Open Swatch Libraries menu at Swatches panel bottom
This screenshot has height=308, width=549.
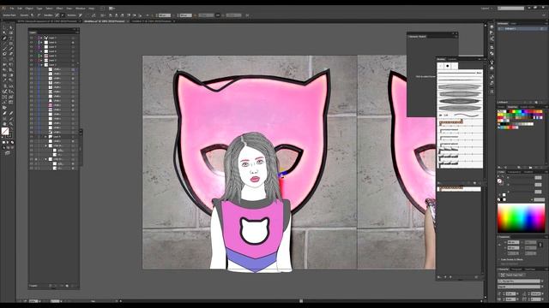point(499,168)
